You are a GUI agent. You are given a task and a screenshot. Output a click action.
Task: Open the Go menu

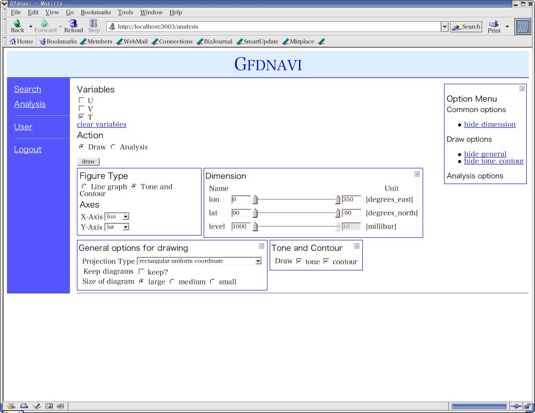click(x=69, y=12)
